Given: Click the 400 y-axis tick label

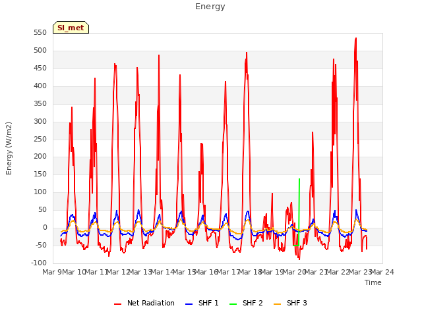Looking at the screenshot, I should (x=40, y=86).
